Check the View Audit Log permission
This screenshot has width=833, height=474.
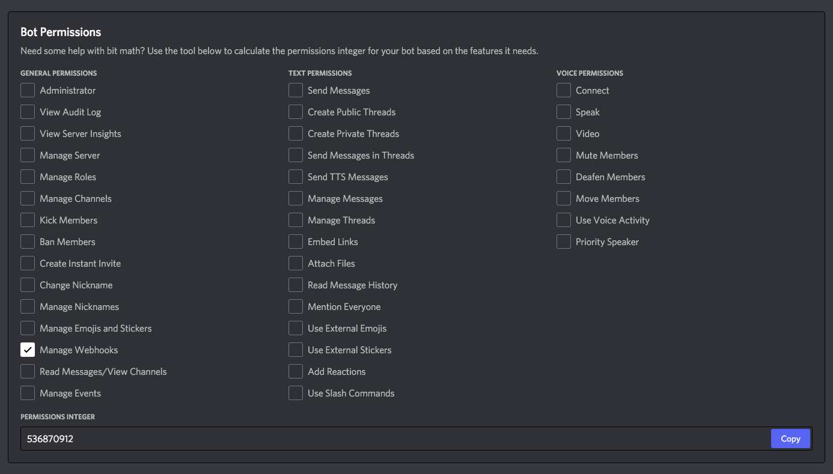pyautogui.click(x=27, y=112)
